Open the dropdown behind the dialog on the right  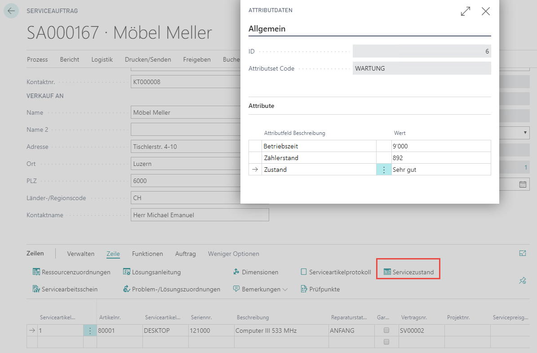tap(525, 133)
